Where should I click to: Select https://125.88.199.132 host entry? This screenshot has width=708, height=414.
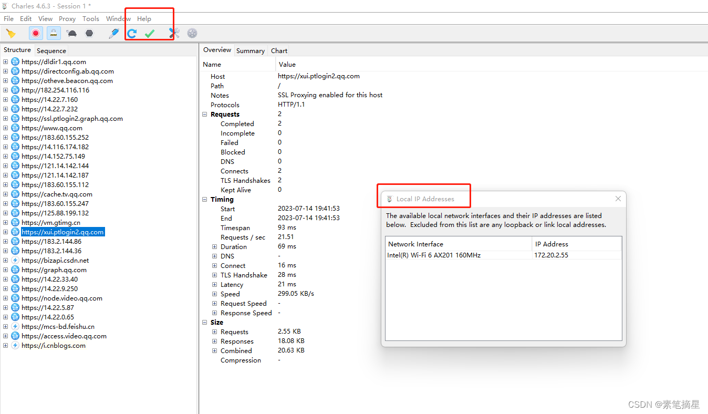[x=55, y=213]
